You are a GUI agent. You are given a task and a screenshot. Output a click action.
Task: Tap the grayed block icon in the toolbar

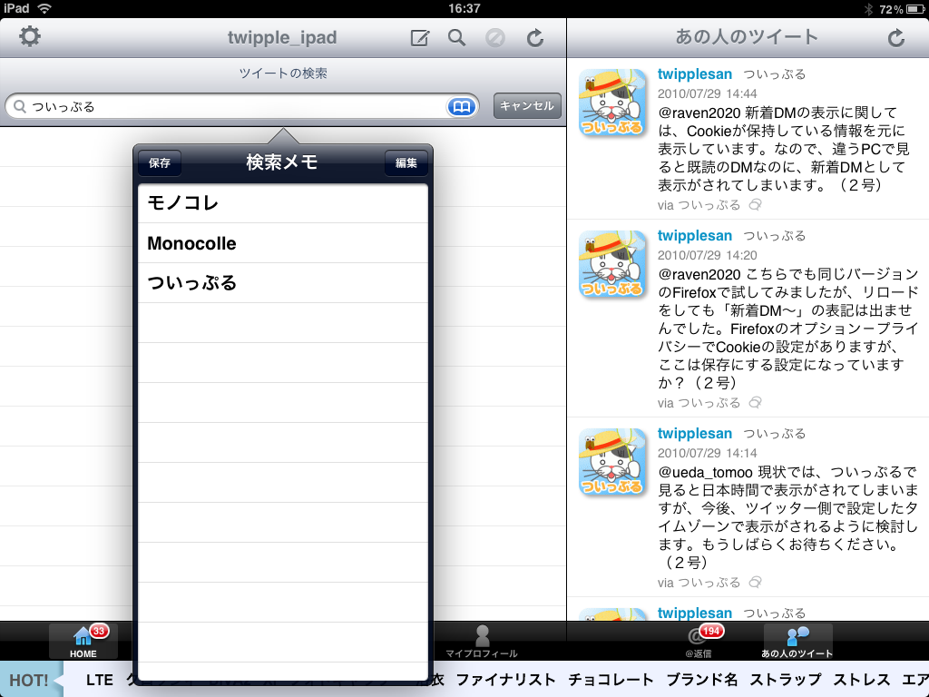click(496, 38)
